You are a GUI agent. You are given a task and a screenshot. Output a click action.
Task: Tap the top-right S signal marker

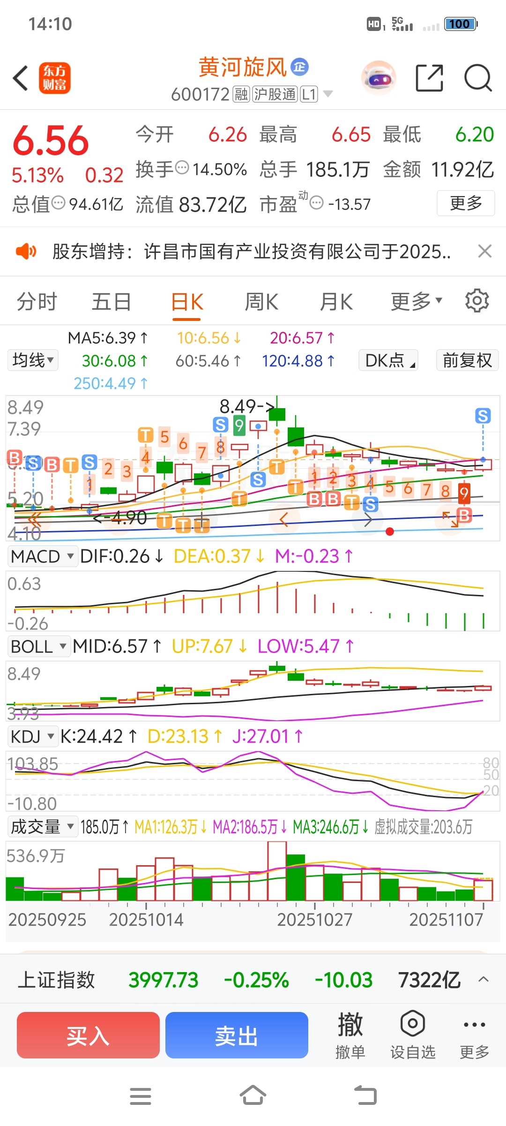tap(483, 416)
